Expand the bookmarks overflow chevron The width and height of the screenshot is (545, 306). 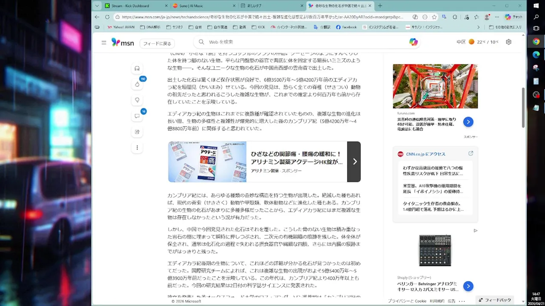478,27
